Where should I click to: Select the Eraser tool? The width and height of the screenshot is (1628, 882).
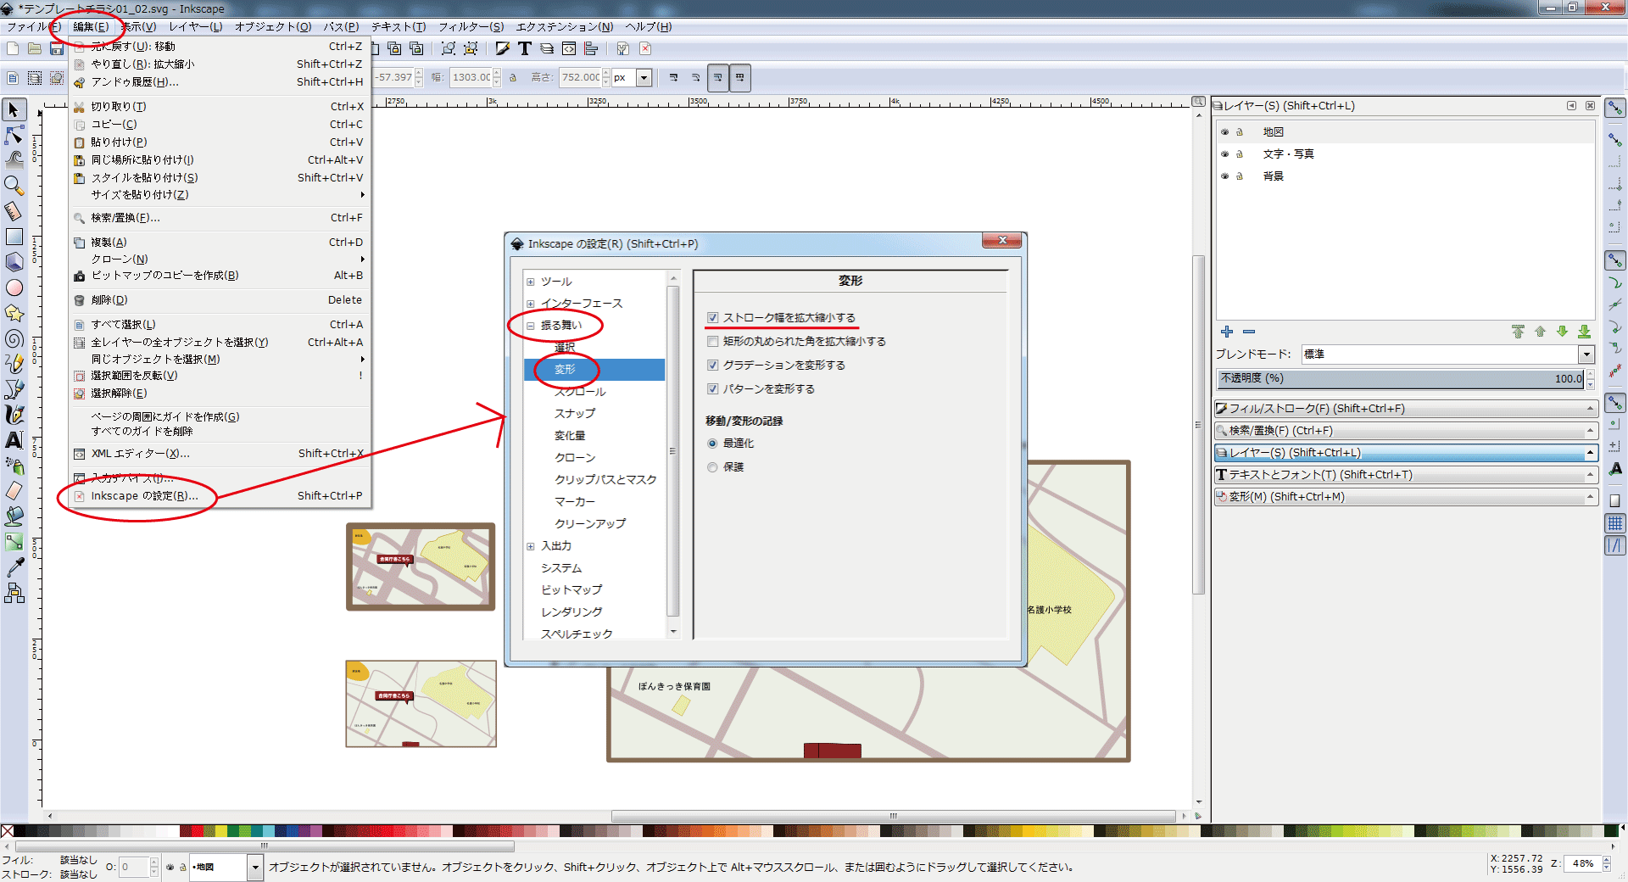14,491
